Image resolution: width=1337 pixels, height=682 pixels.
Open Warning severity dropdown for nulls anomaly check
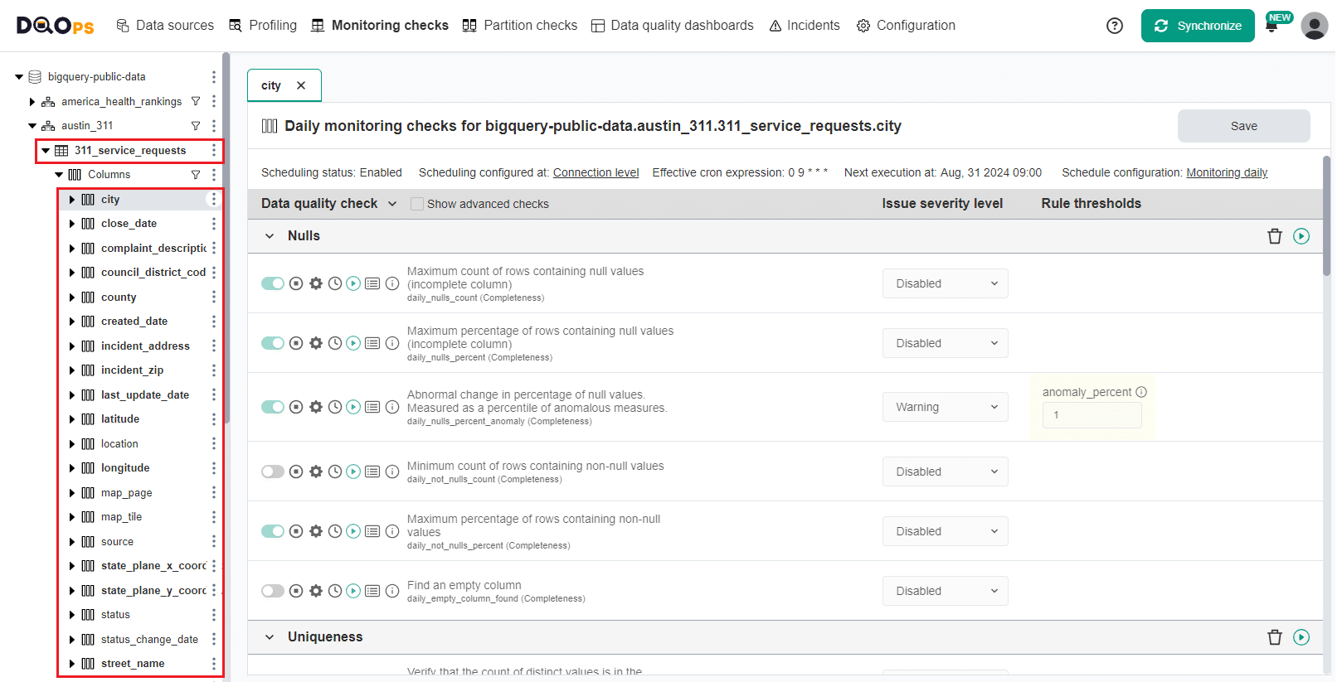point(946,407)
